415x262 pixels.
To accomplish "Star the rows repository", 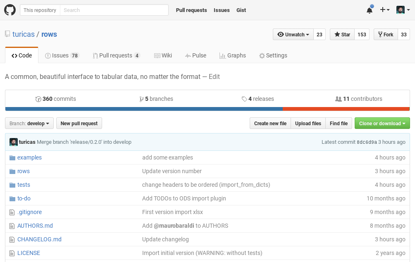I will (x=342, y=34).
